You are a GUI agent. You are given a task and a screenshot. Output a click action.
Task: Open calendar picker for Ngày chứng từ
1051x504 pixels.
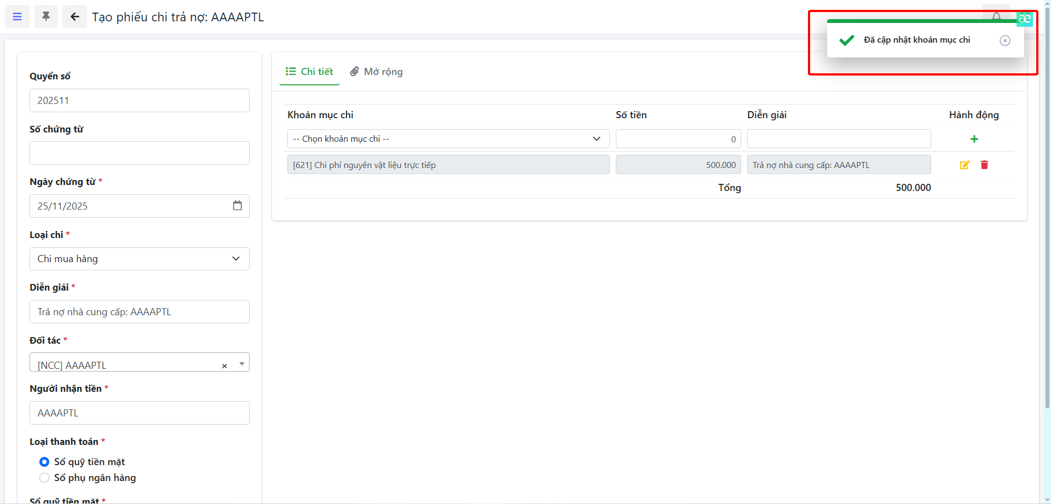237,206
